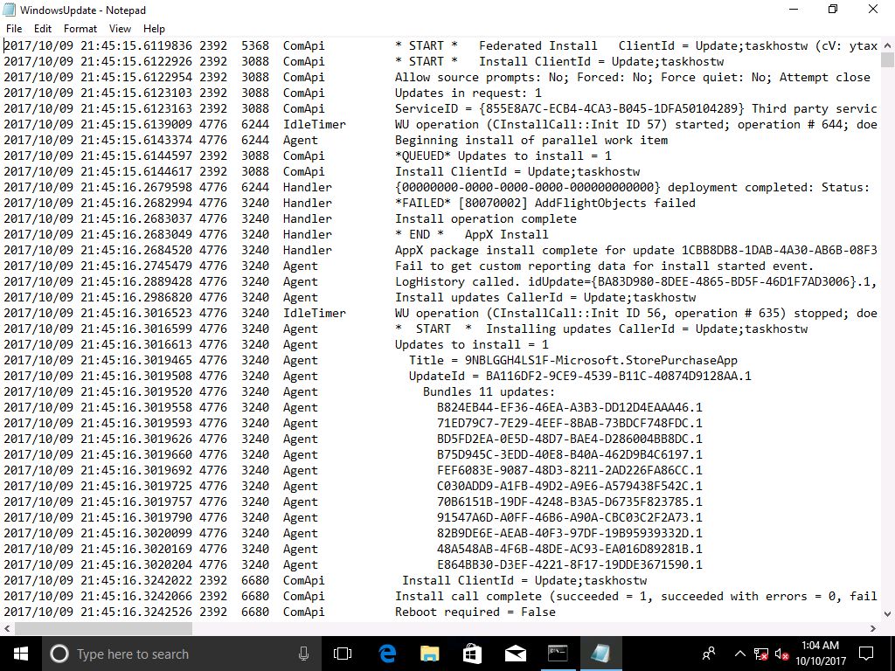895x671 pixels.
Task: Click "Install call complete (succeeded = 1" line
Action: [x=635, y=596]
